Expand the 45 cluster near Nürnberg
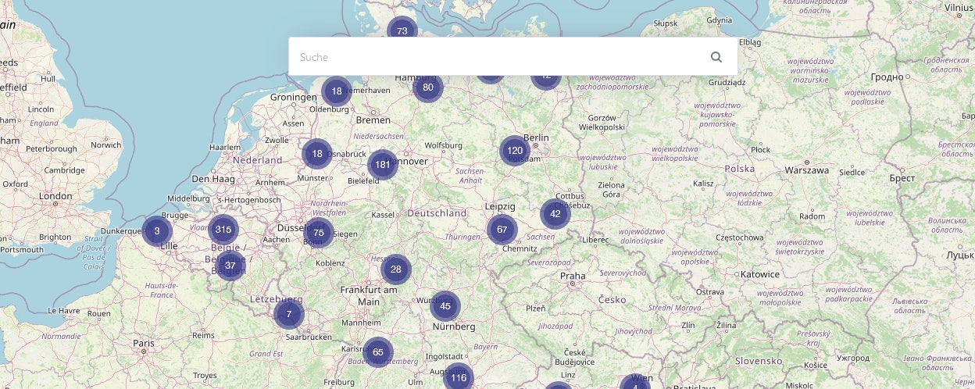 pos(445,306)
